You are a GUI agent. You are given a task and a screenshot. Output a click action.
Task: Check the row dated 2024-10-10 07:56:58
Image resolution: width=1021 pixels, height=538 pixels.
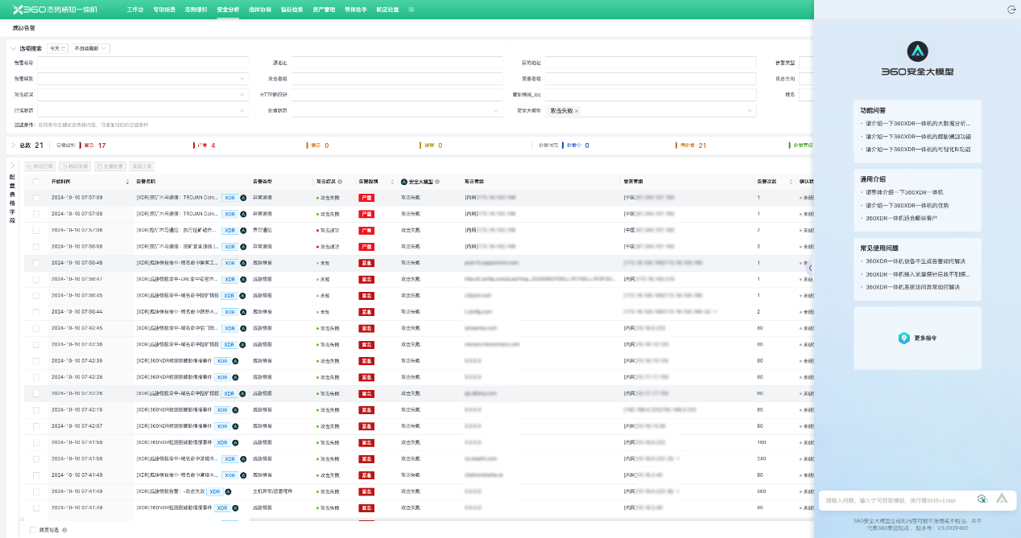click(x=36, y=246)
